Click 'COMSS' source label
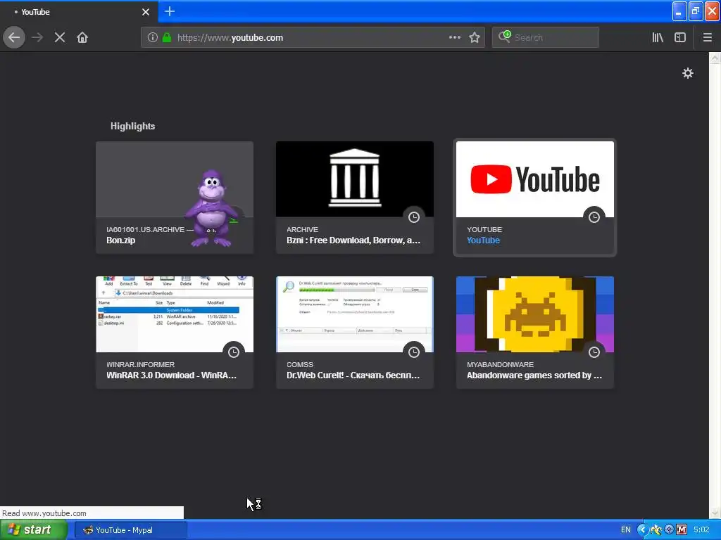This screenshot has width=721, height=540. tap(300, 365)
